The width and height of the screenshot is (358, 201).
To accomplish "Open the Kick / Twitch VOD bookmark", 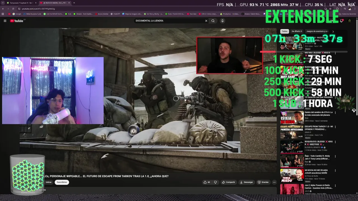I will (x=175, y=14).
